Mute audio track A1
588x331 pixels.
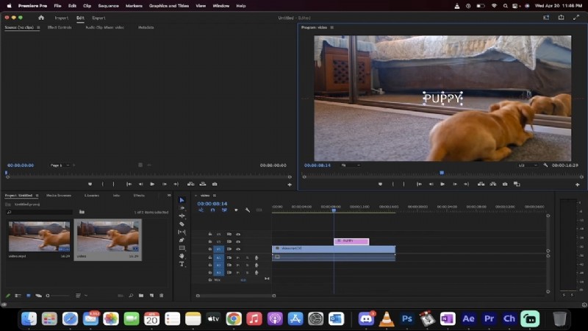(237, 257)
